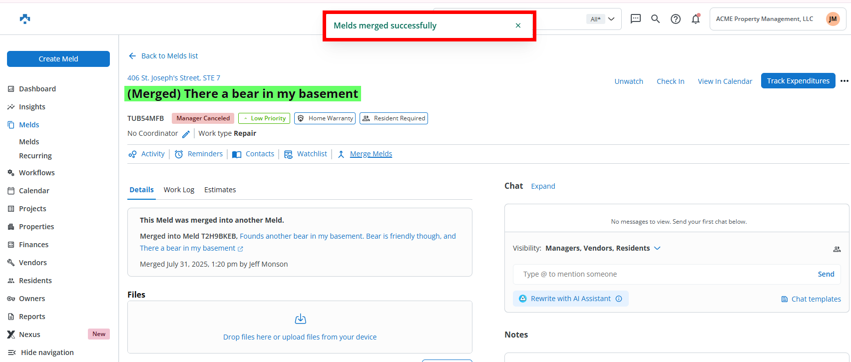Open the help question mark icon

(675, 19)
